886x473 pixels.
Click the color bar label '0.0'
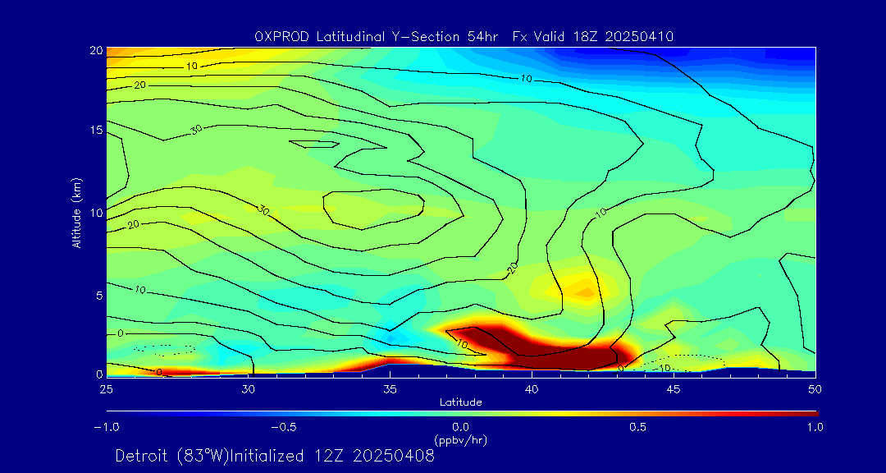click(460, 427)
